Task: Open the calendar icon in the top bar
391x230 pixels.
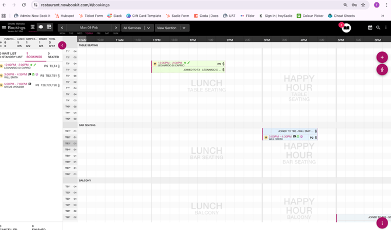Action: click(x=370, y=27)
